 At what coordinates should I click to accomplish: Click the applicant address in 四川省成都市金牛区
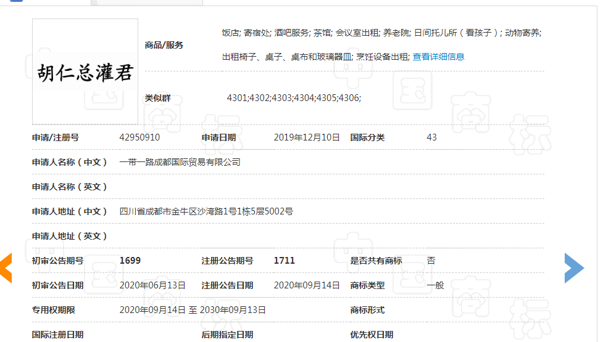click(x=206, y=211)
